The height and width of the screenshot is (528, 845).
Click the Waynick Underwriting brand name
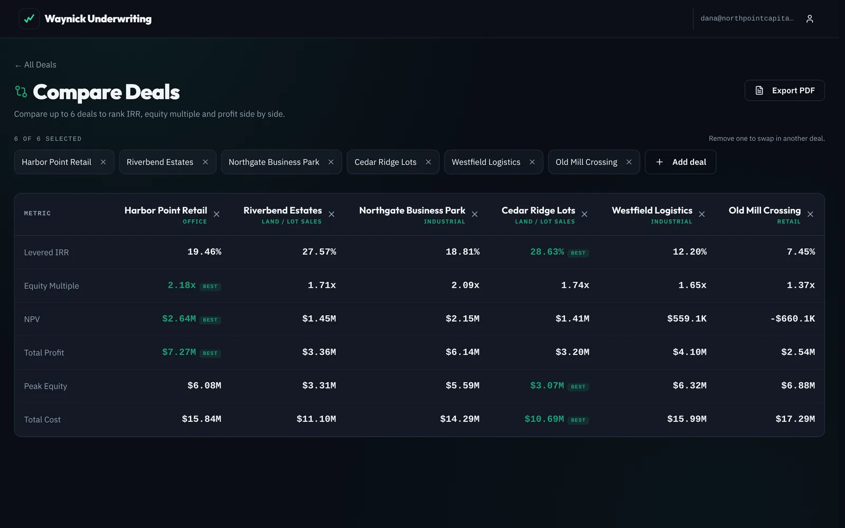[98, 19]
